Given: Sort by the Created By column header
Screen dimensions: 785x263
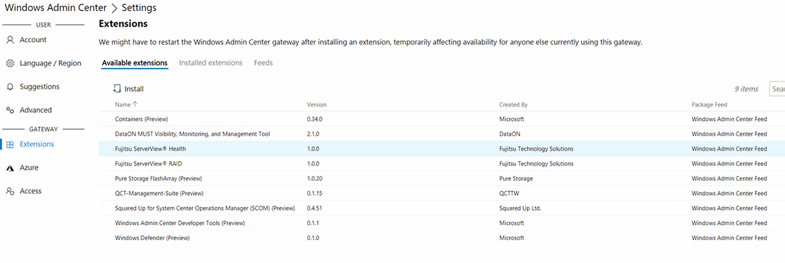Looking at the screenshot, I should point(513,104).
